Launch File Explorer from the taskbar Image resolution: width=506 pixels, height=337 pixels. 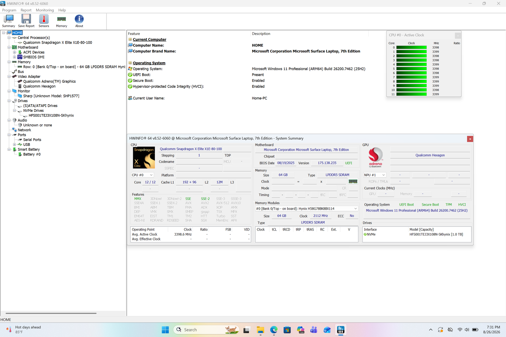(x=260, y=330)
